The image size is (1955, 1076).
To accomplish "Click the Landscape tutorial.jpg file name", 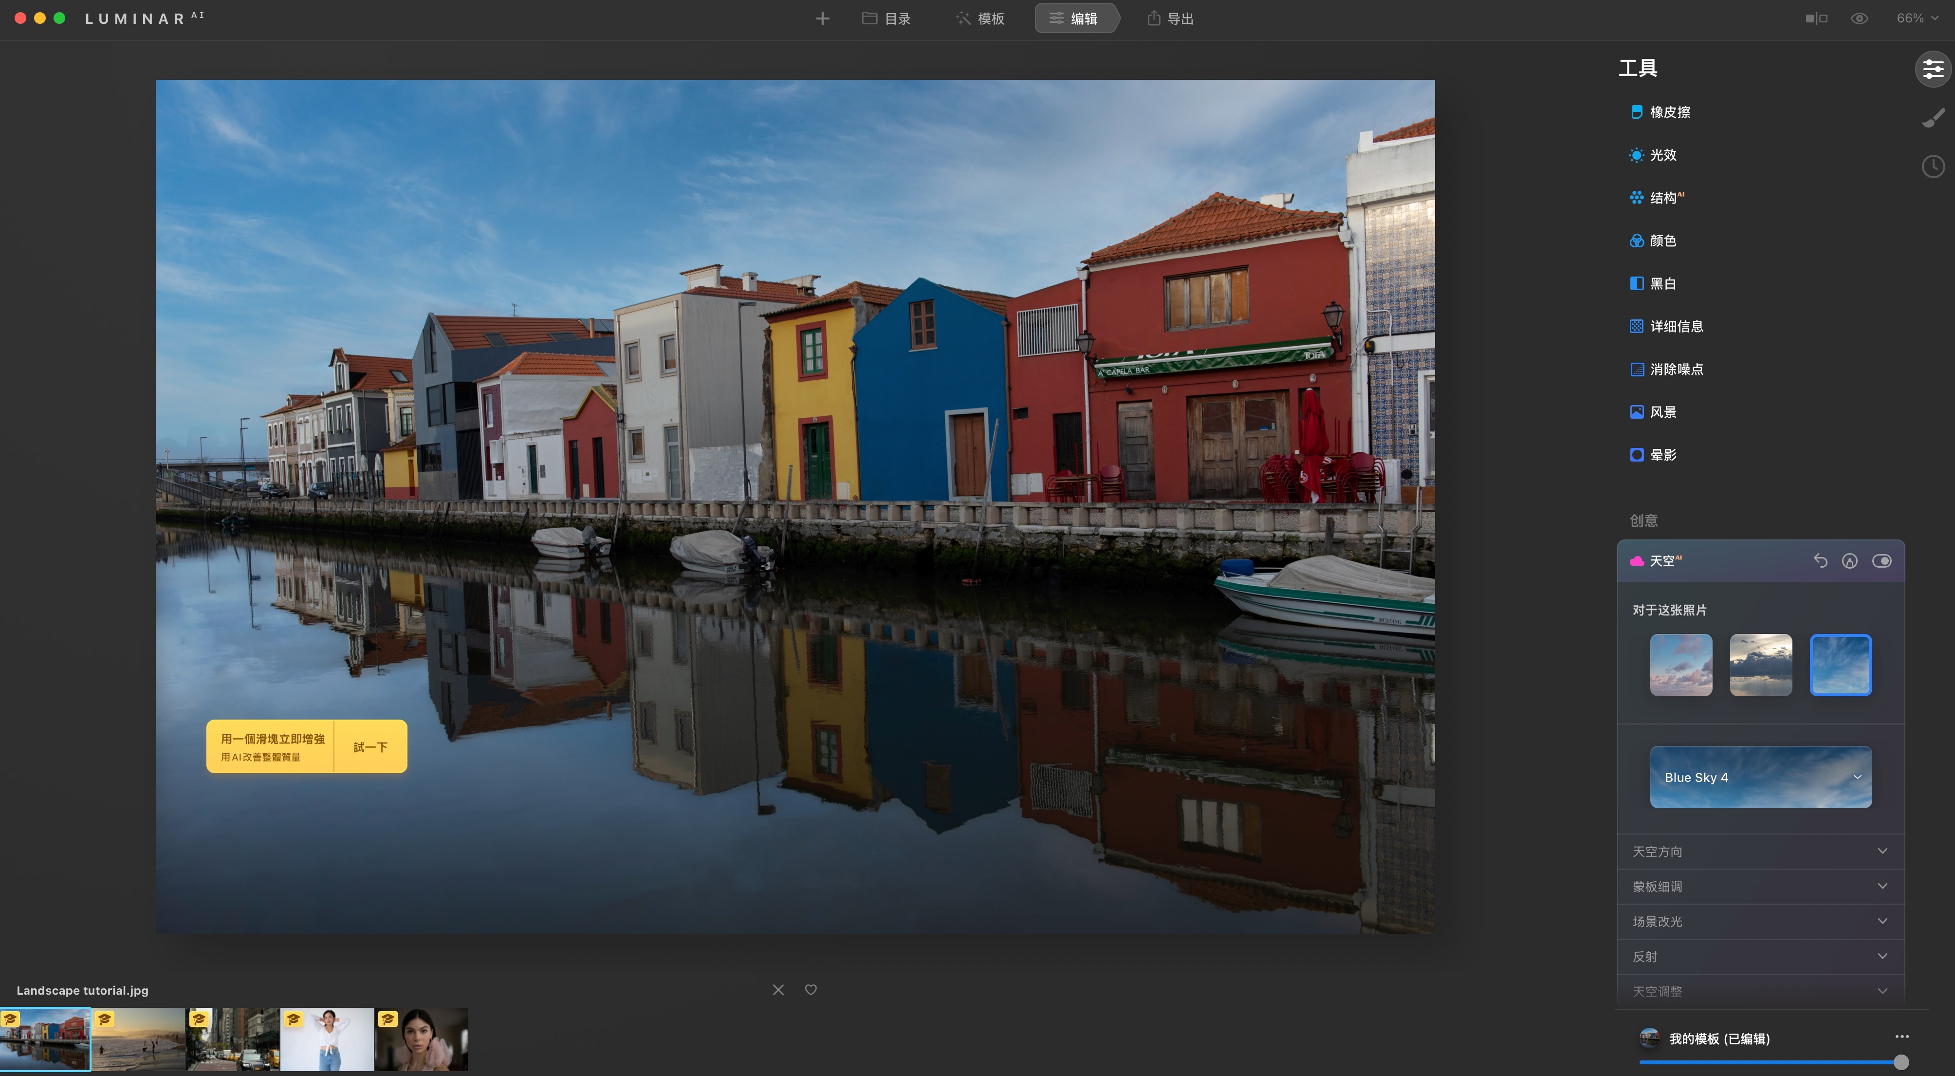I will (83, 990).
